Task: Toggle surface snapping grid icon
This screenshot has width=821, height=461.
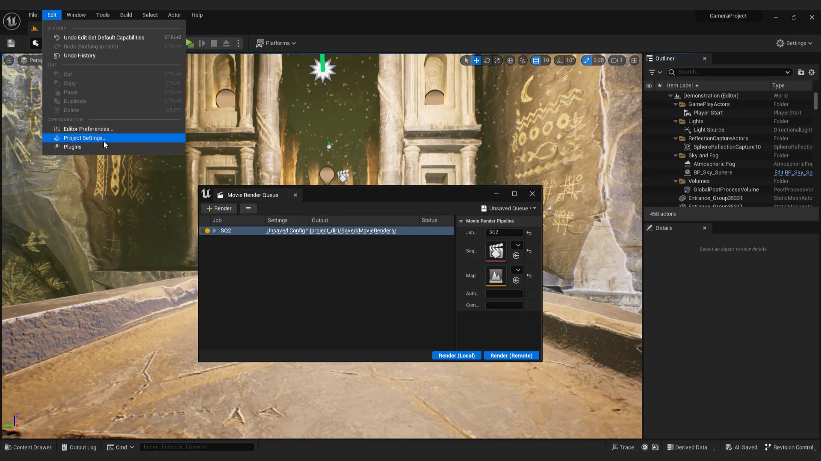Action: [x=523, y=60]
